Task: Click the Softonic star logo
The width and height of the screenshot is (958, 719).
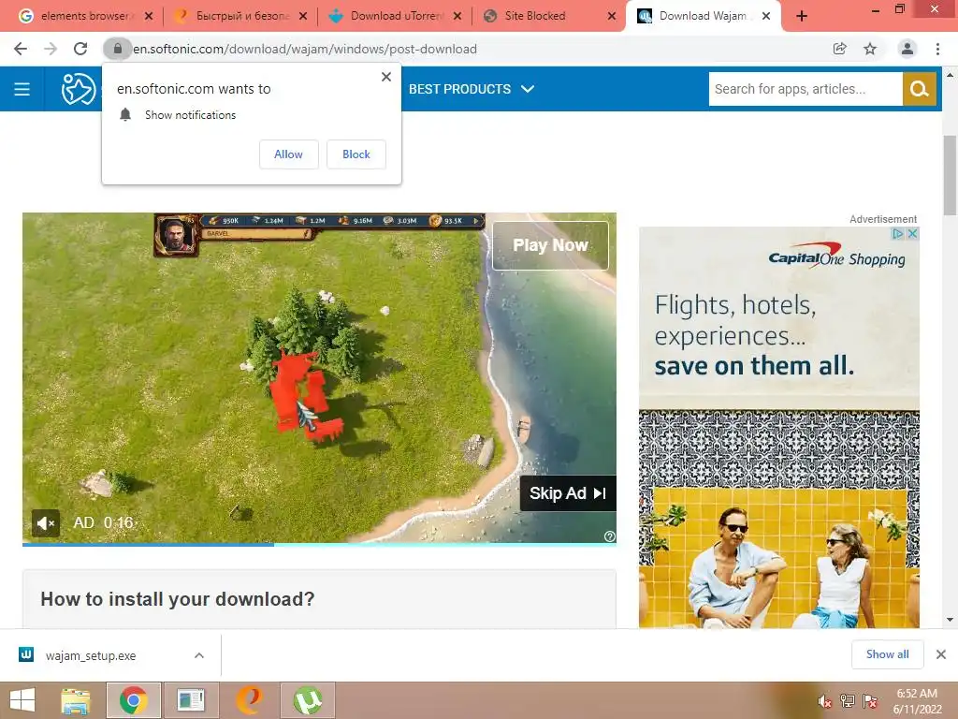Action: pos(79,89)
